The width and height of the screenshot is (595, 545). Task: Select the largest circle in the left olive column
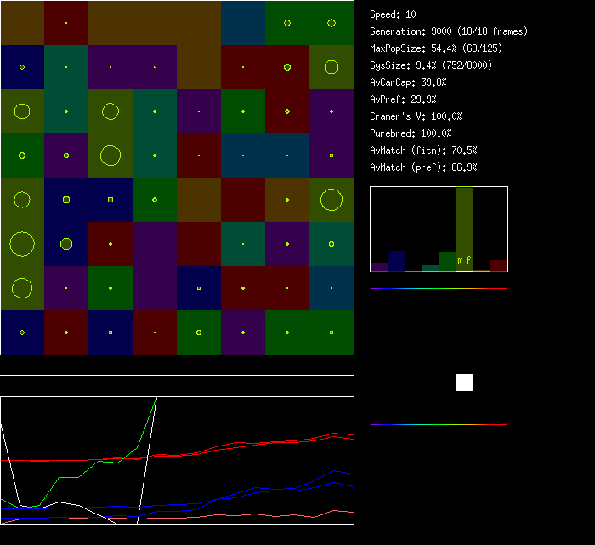pyautogui.click(x=22, y=244)
